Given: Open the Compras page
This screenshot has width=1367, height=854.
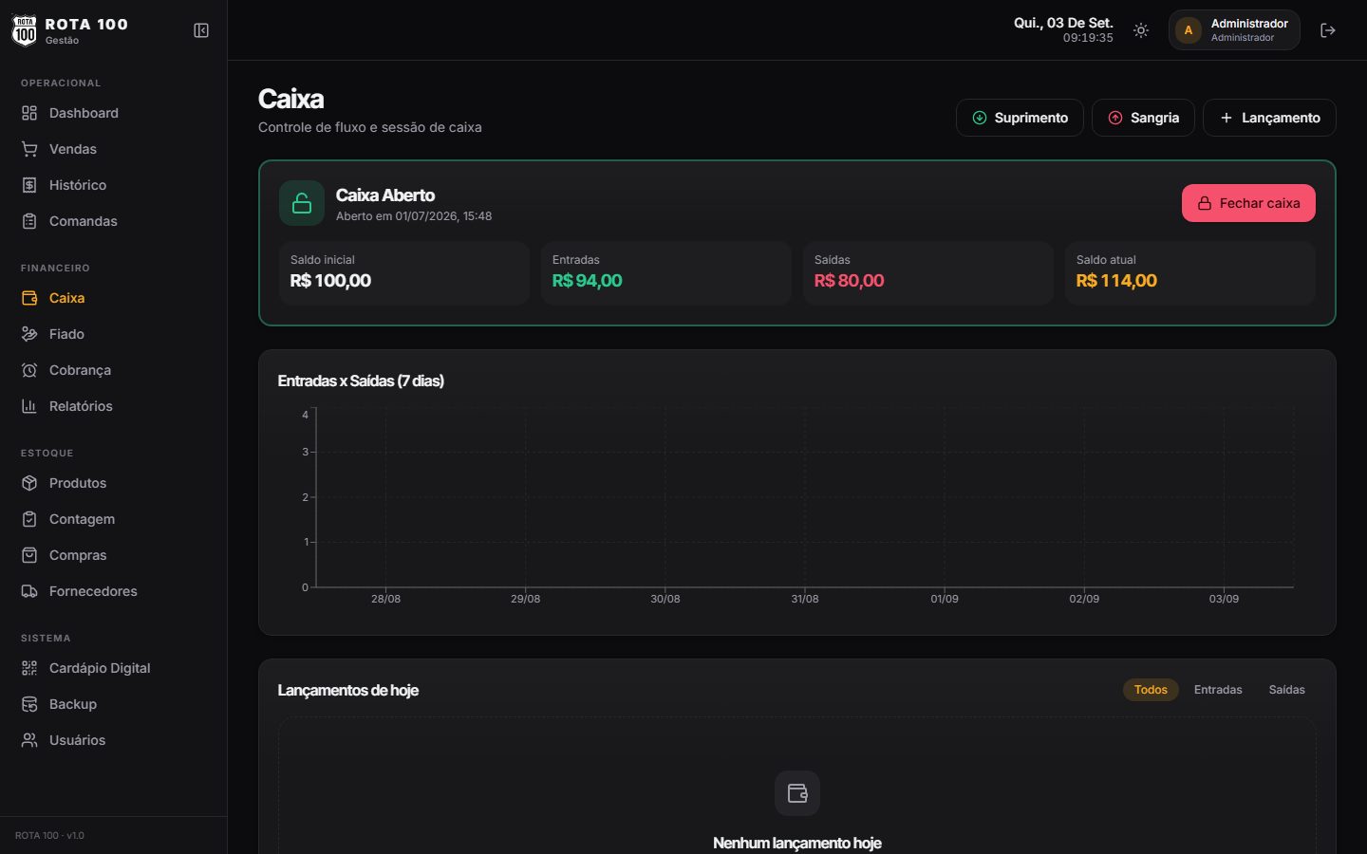Looking at the screenshot, I should coord(114,555).
